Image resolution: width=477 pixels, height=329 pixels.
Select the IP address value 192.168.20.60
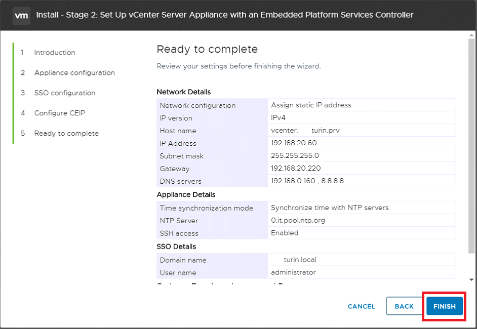294,143
